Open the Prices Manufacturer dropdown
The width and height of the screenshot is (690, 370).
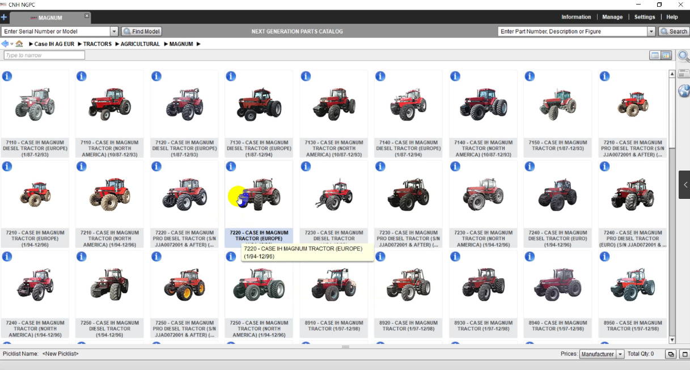620,354
